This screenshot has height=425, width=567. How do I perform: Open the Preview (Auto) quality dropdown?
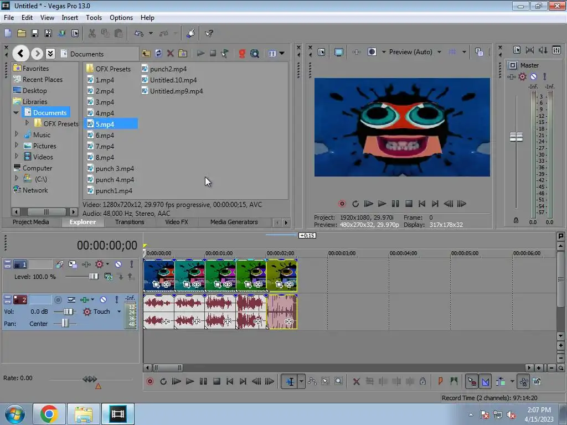tap(439, 52)
